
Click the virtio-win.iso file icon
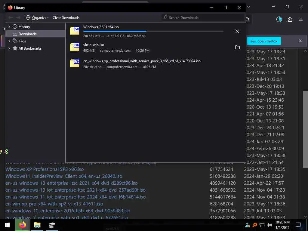coord(75,47)
